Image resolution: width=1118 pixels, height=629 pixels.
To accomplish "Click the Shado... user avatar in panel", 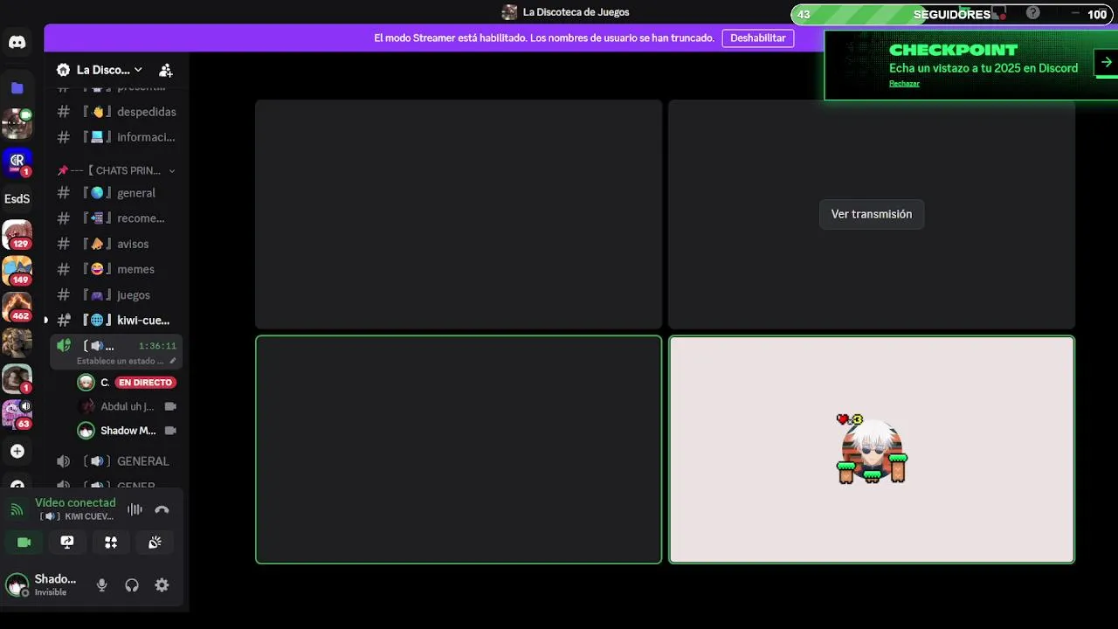I will click(17, 585).
